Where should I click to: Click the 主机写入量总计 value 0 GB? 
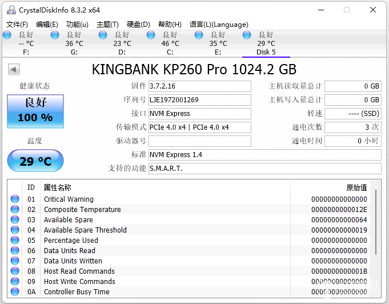[x=353, y=100]
